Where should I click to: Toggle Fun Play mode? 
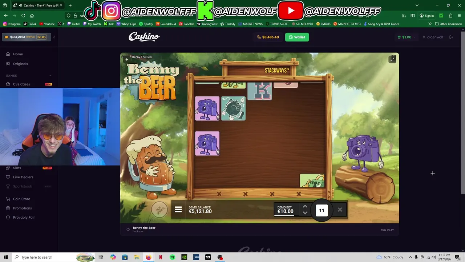point(387,230)
